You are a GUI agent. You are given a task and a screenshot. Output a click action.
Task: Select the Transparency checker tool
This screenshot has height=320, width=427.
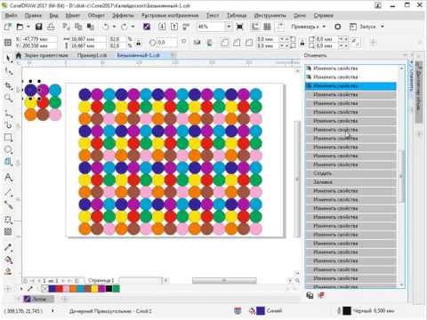(8, 232)
